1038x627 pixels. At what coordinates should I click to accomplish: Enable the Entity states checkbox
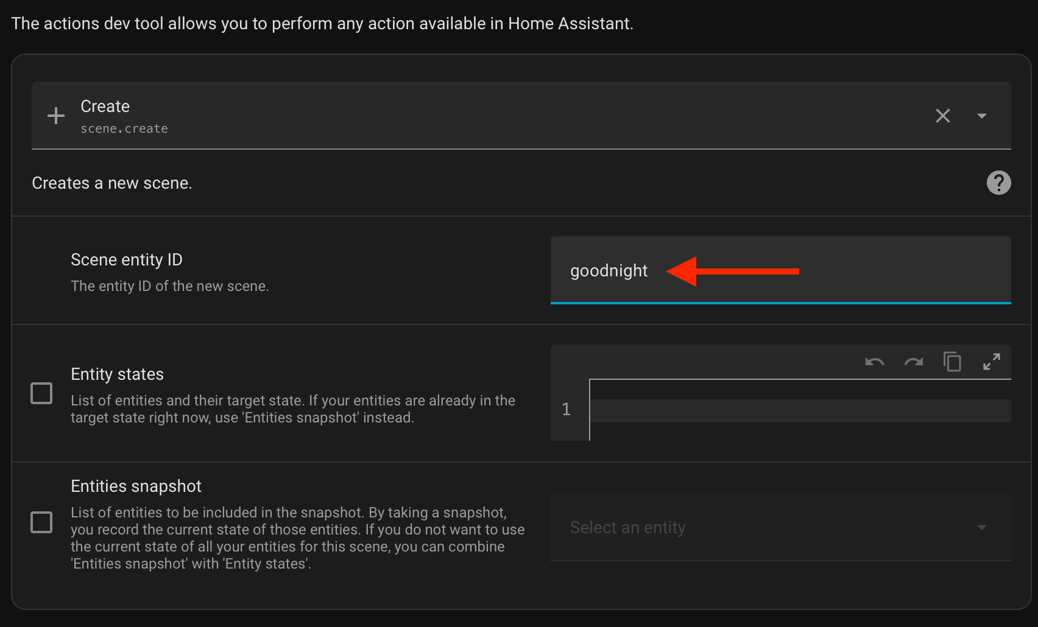41,393
